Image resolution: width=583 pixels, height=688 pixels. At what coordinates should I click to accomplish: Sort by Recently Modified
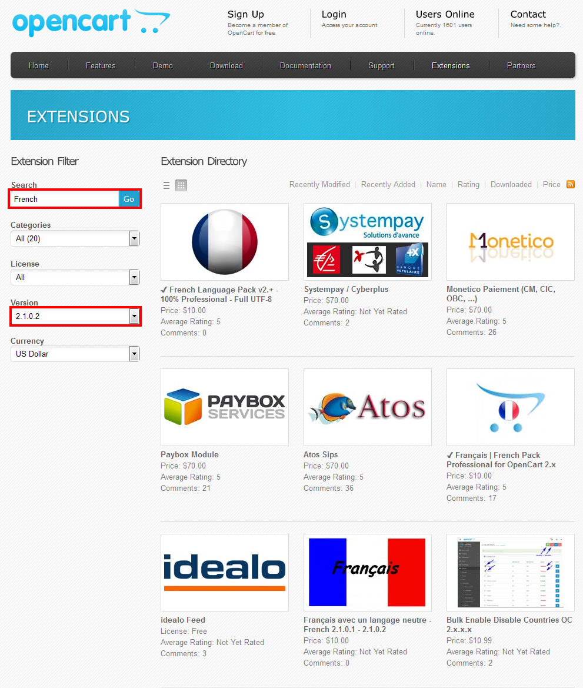[x=320, y=185]
